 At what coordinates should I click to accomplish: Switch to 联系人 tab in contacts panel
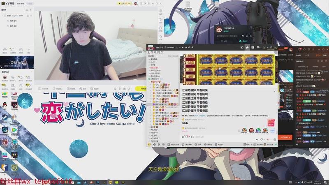click(243, 41)
